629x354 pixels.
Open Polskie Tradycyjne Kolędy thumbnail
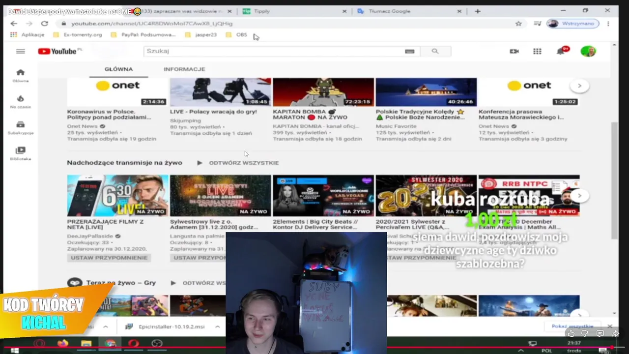(x=426, y=92)
